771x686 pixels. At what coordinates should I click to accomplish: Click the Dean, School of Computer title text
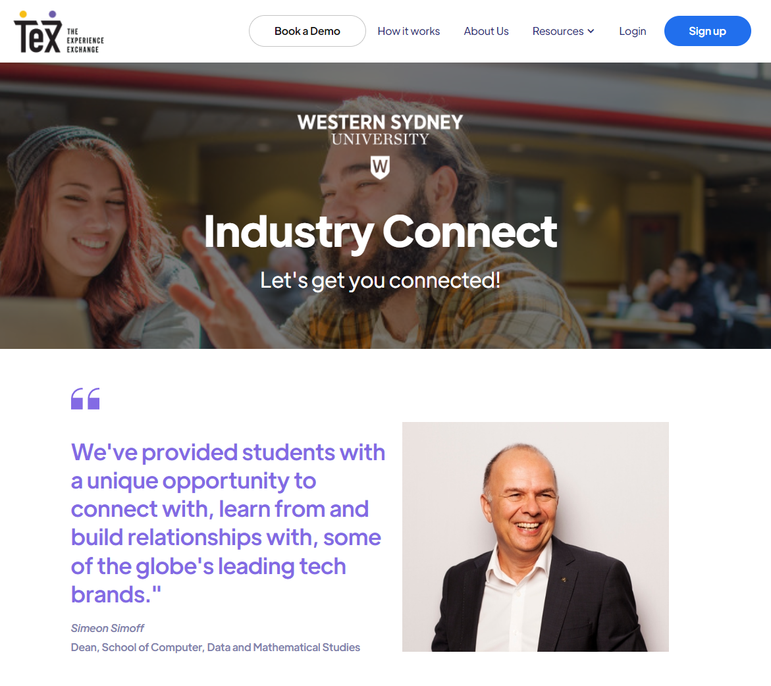pyautogui.click(x=215, y=647)
